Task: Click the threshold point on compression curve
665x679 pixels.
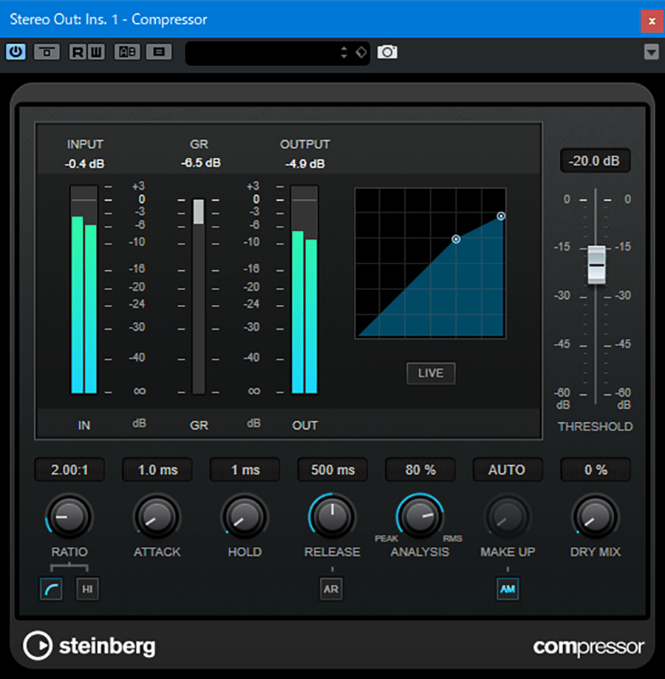Action: coord(456,239)
